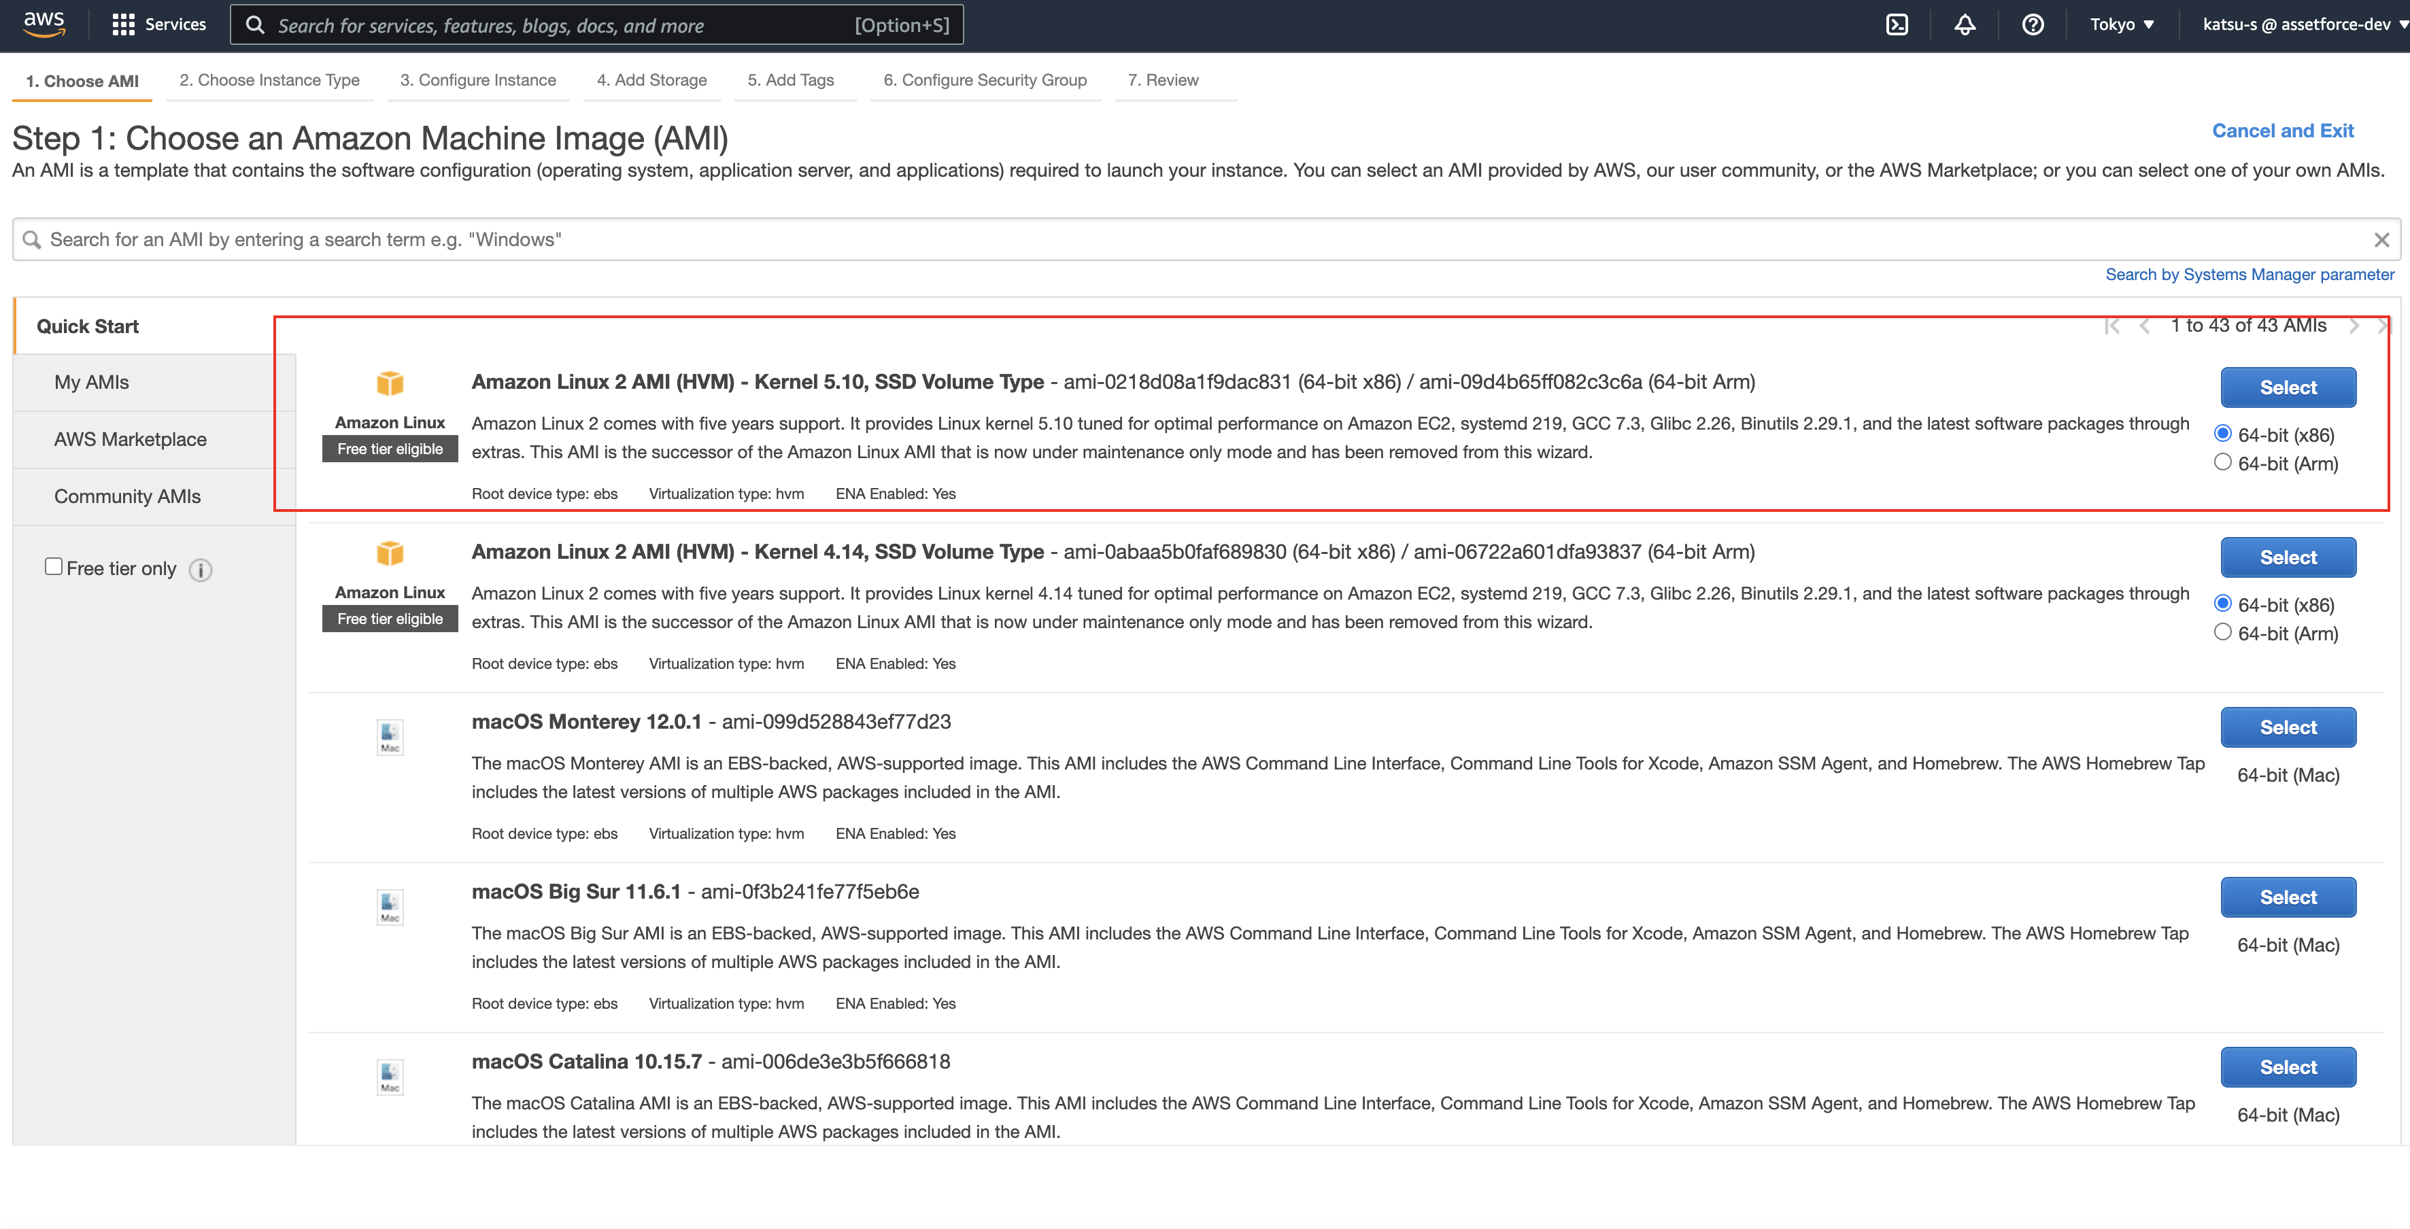Screen dimensions: 2410x1229
Task: Select 64-bit (Arm) for Kernel 5.10 AMI
Action: click(2224, 461)
